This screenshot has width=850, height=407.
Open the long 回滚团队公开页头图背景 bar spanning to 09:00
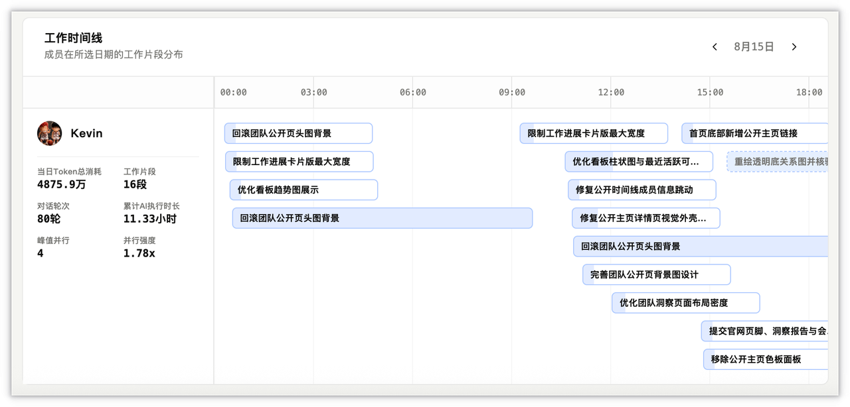(382, 218)
